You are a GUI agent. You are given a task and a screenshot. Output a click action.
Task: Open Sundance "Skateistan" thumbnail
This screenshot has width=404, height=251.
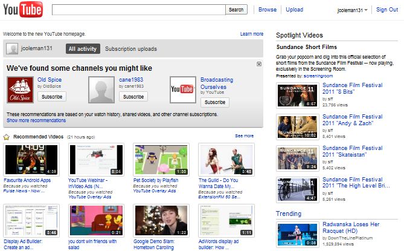298,158
